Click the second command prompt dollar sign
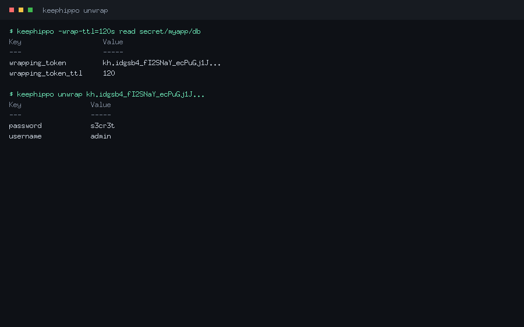This screenshot has height=327, width=524. coord(11,94)
